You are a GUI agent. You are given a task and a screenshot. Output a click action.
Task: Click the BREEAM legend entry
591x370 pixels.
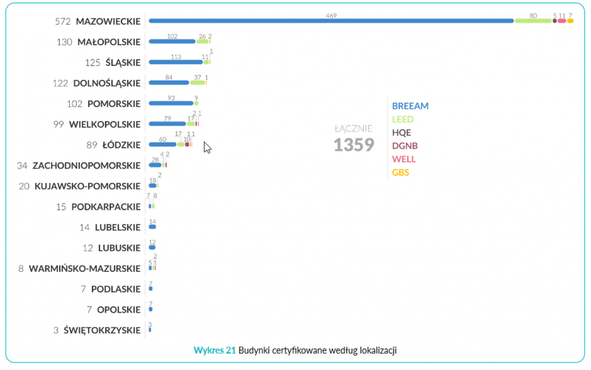click(x=410, y=106)
